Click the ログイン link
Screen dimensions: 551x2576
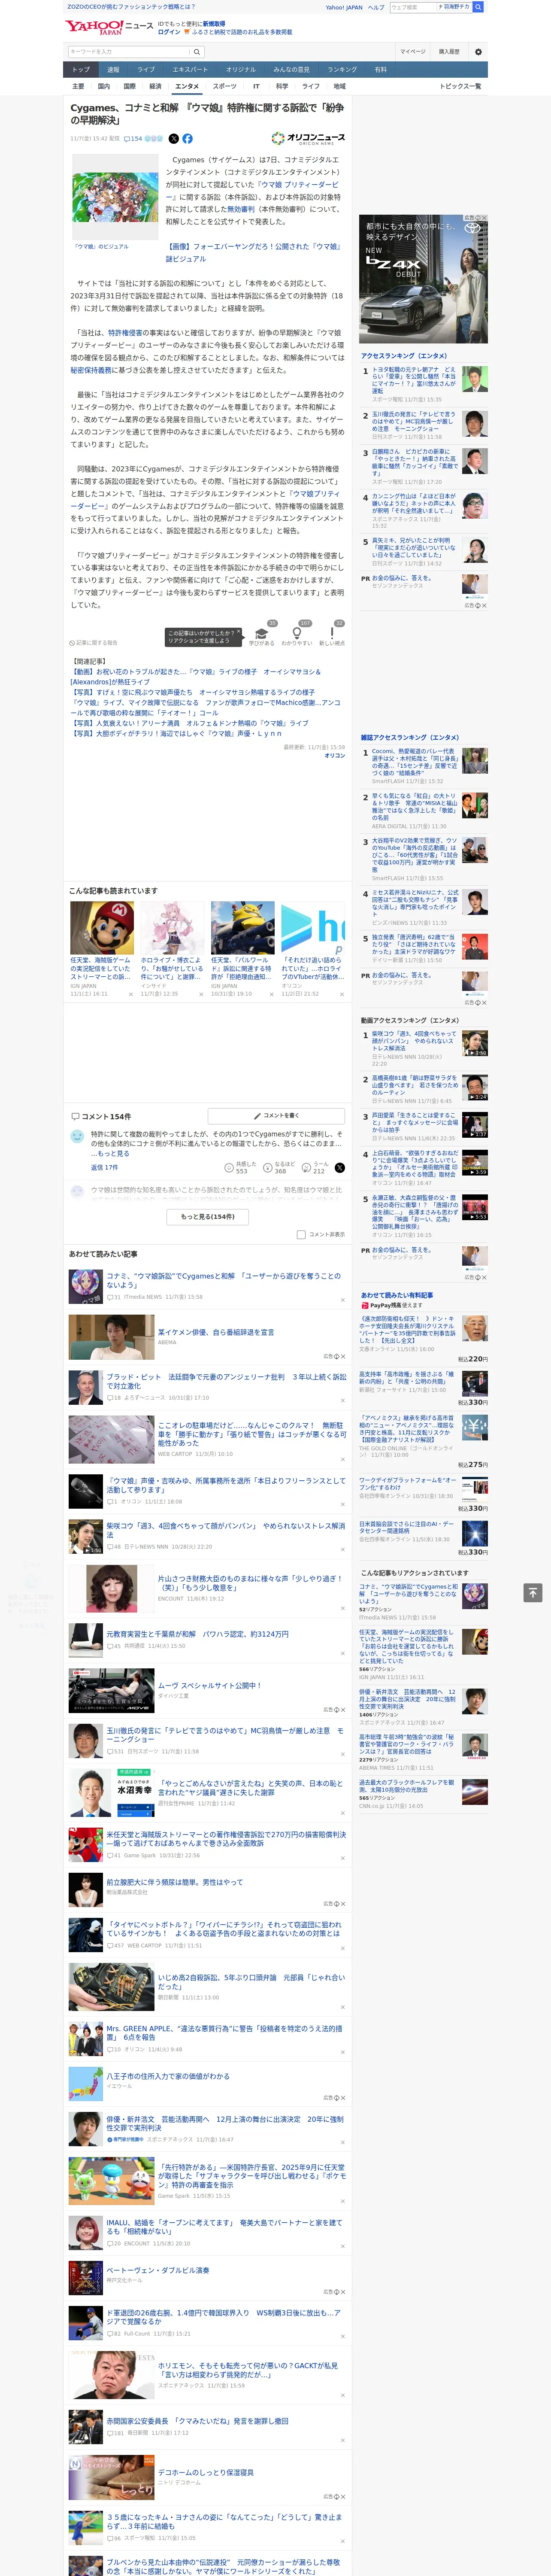[x=169, y=32]
